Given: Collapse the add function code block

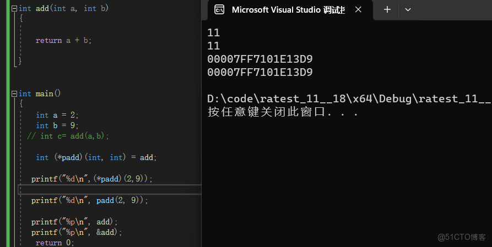Looking at the screenshot, I should tap(14, 9).
